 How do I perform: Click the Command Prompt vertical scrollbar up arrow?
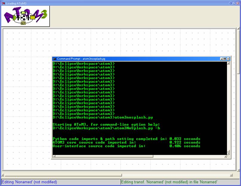pos(228,63)
